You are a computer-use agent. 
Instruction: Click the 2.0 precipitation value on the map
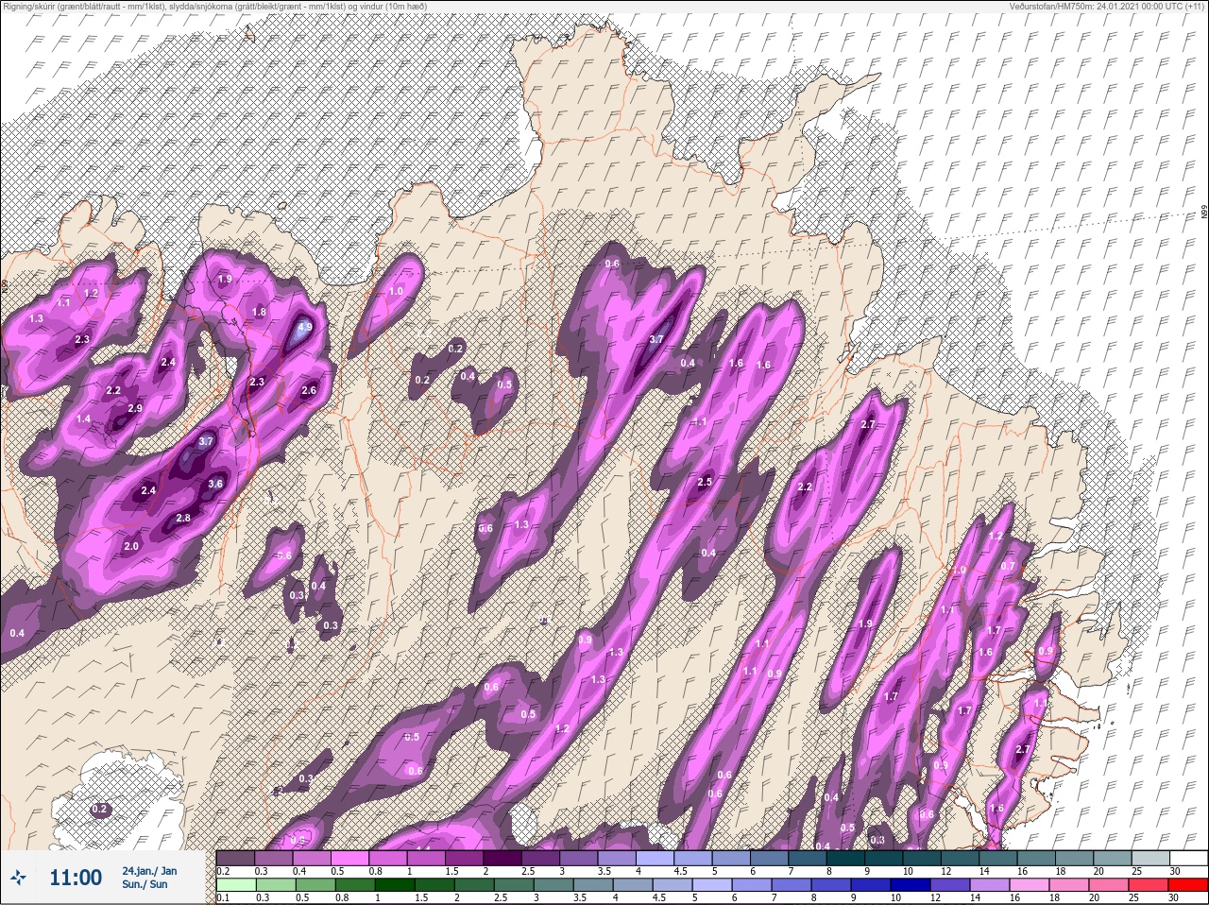(131, 546)
